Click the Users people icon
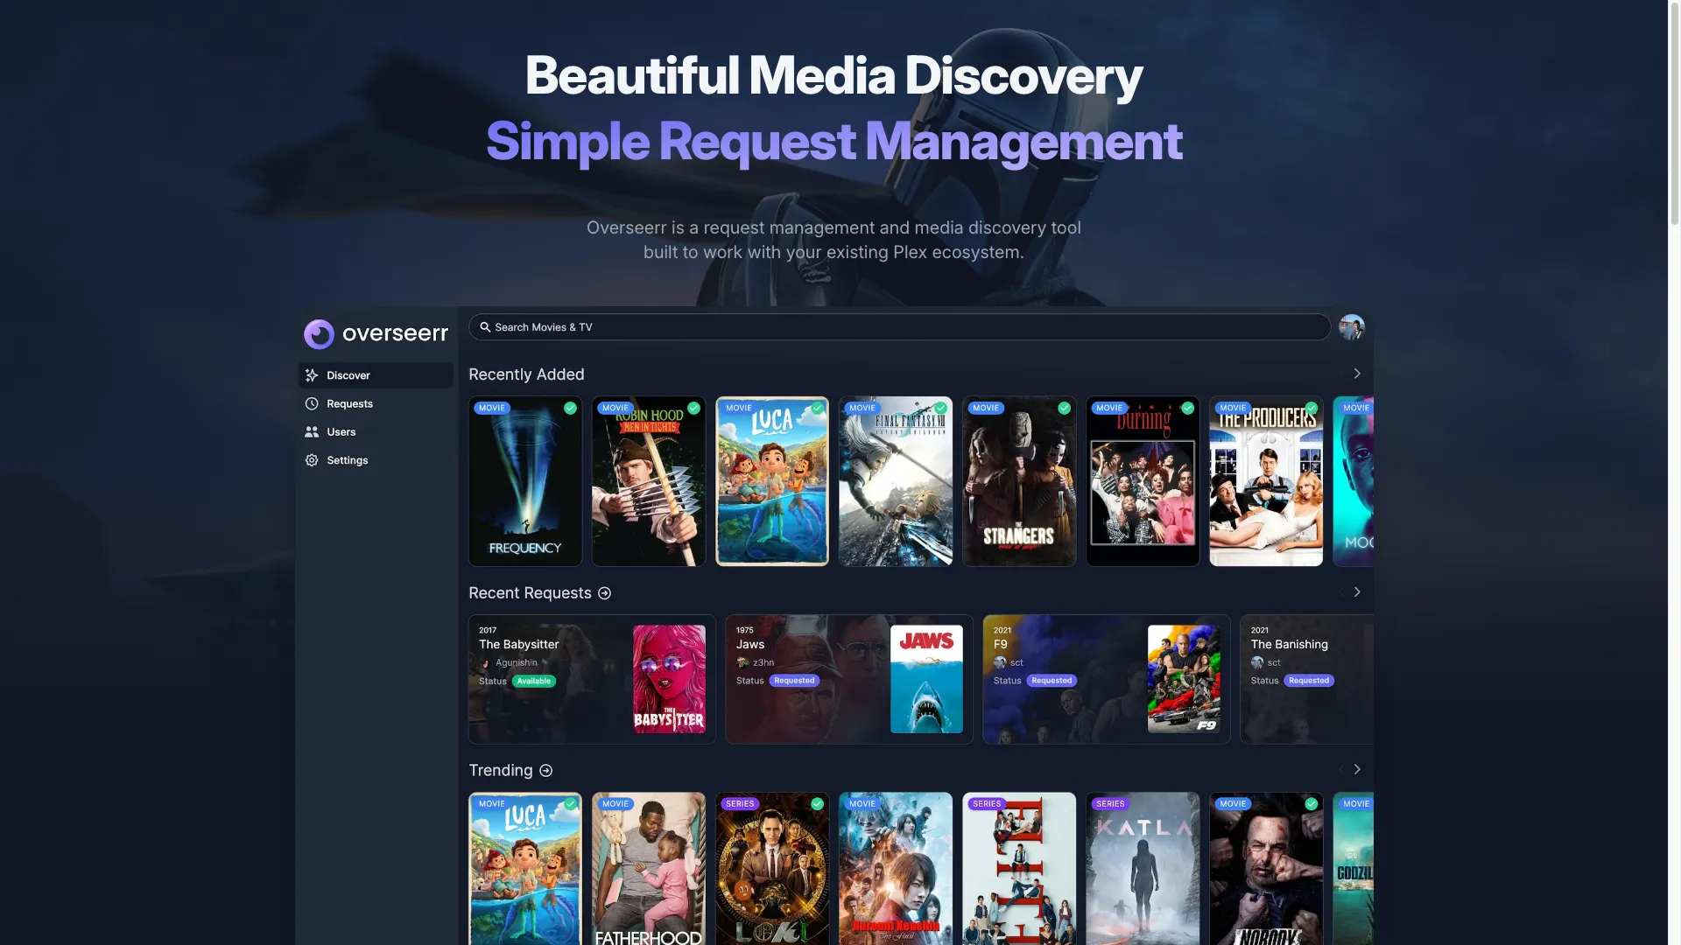The height and width of the screenshot is (945, 1681). point(312,432)
